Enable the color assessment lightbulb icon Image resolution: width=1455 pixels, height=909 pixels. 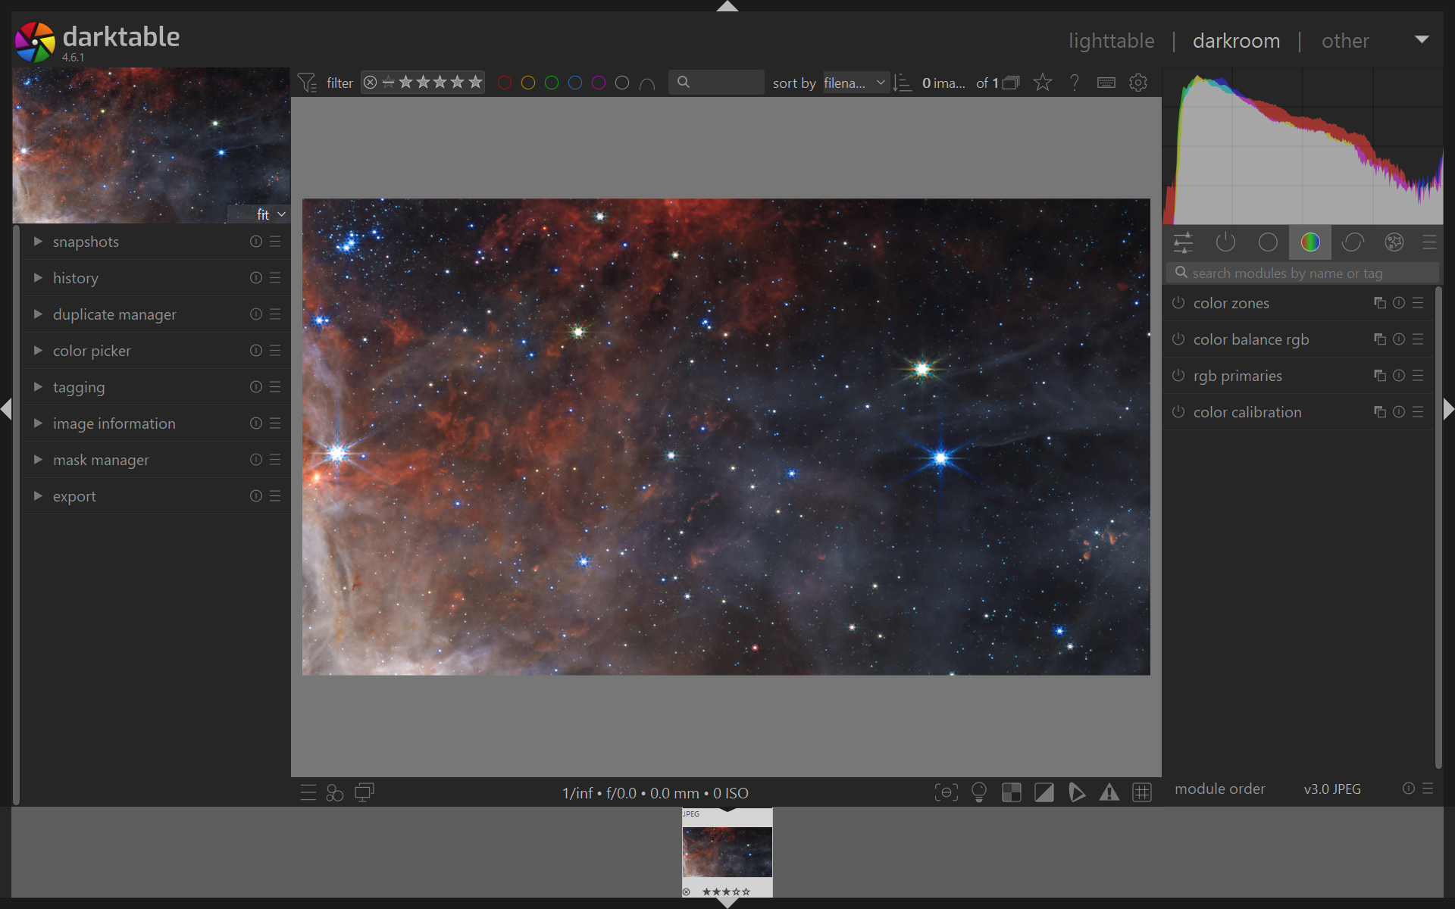(x=978, y=792)
